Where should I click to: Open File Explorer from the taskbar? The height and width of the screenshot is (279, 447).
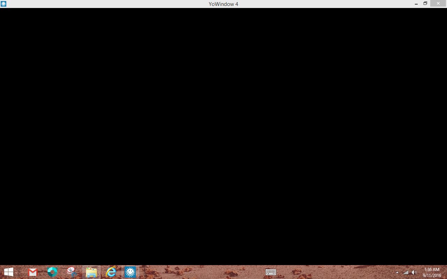pyautogui.click(x=91, y=272)
